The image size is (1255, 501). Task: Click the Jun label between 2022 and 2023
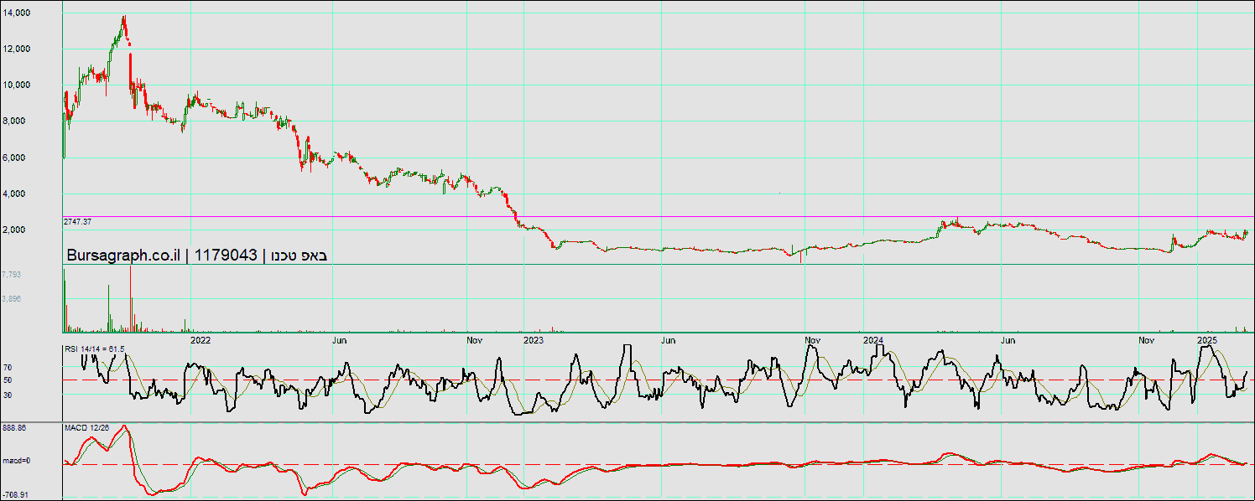tap(341, 341)
